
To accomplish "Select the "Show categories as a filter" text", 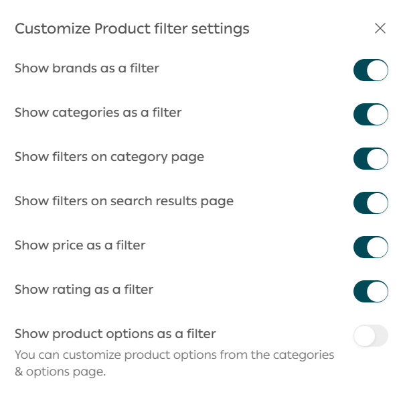I will (98, 113).
